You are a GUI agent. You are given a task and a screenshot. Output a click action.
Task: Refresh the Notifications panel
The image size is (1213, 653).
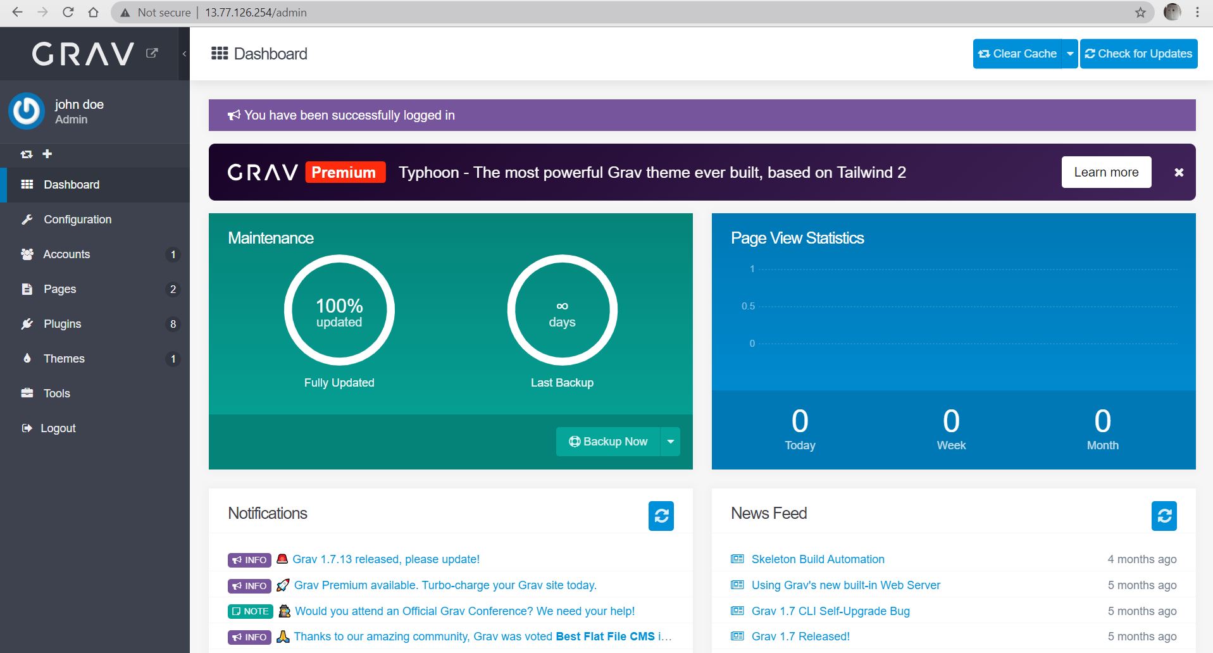[661, 516]
